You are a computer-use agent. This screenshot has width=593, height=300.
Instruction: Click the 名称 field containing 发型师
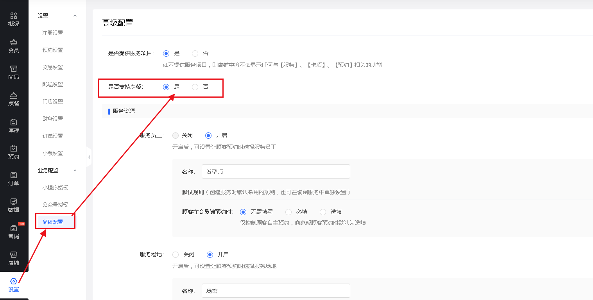pyautogui.click(x=276, y=171)
